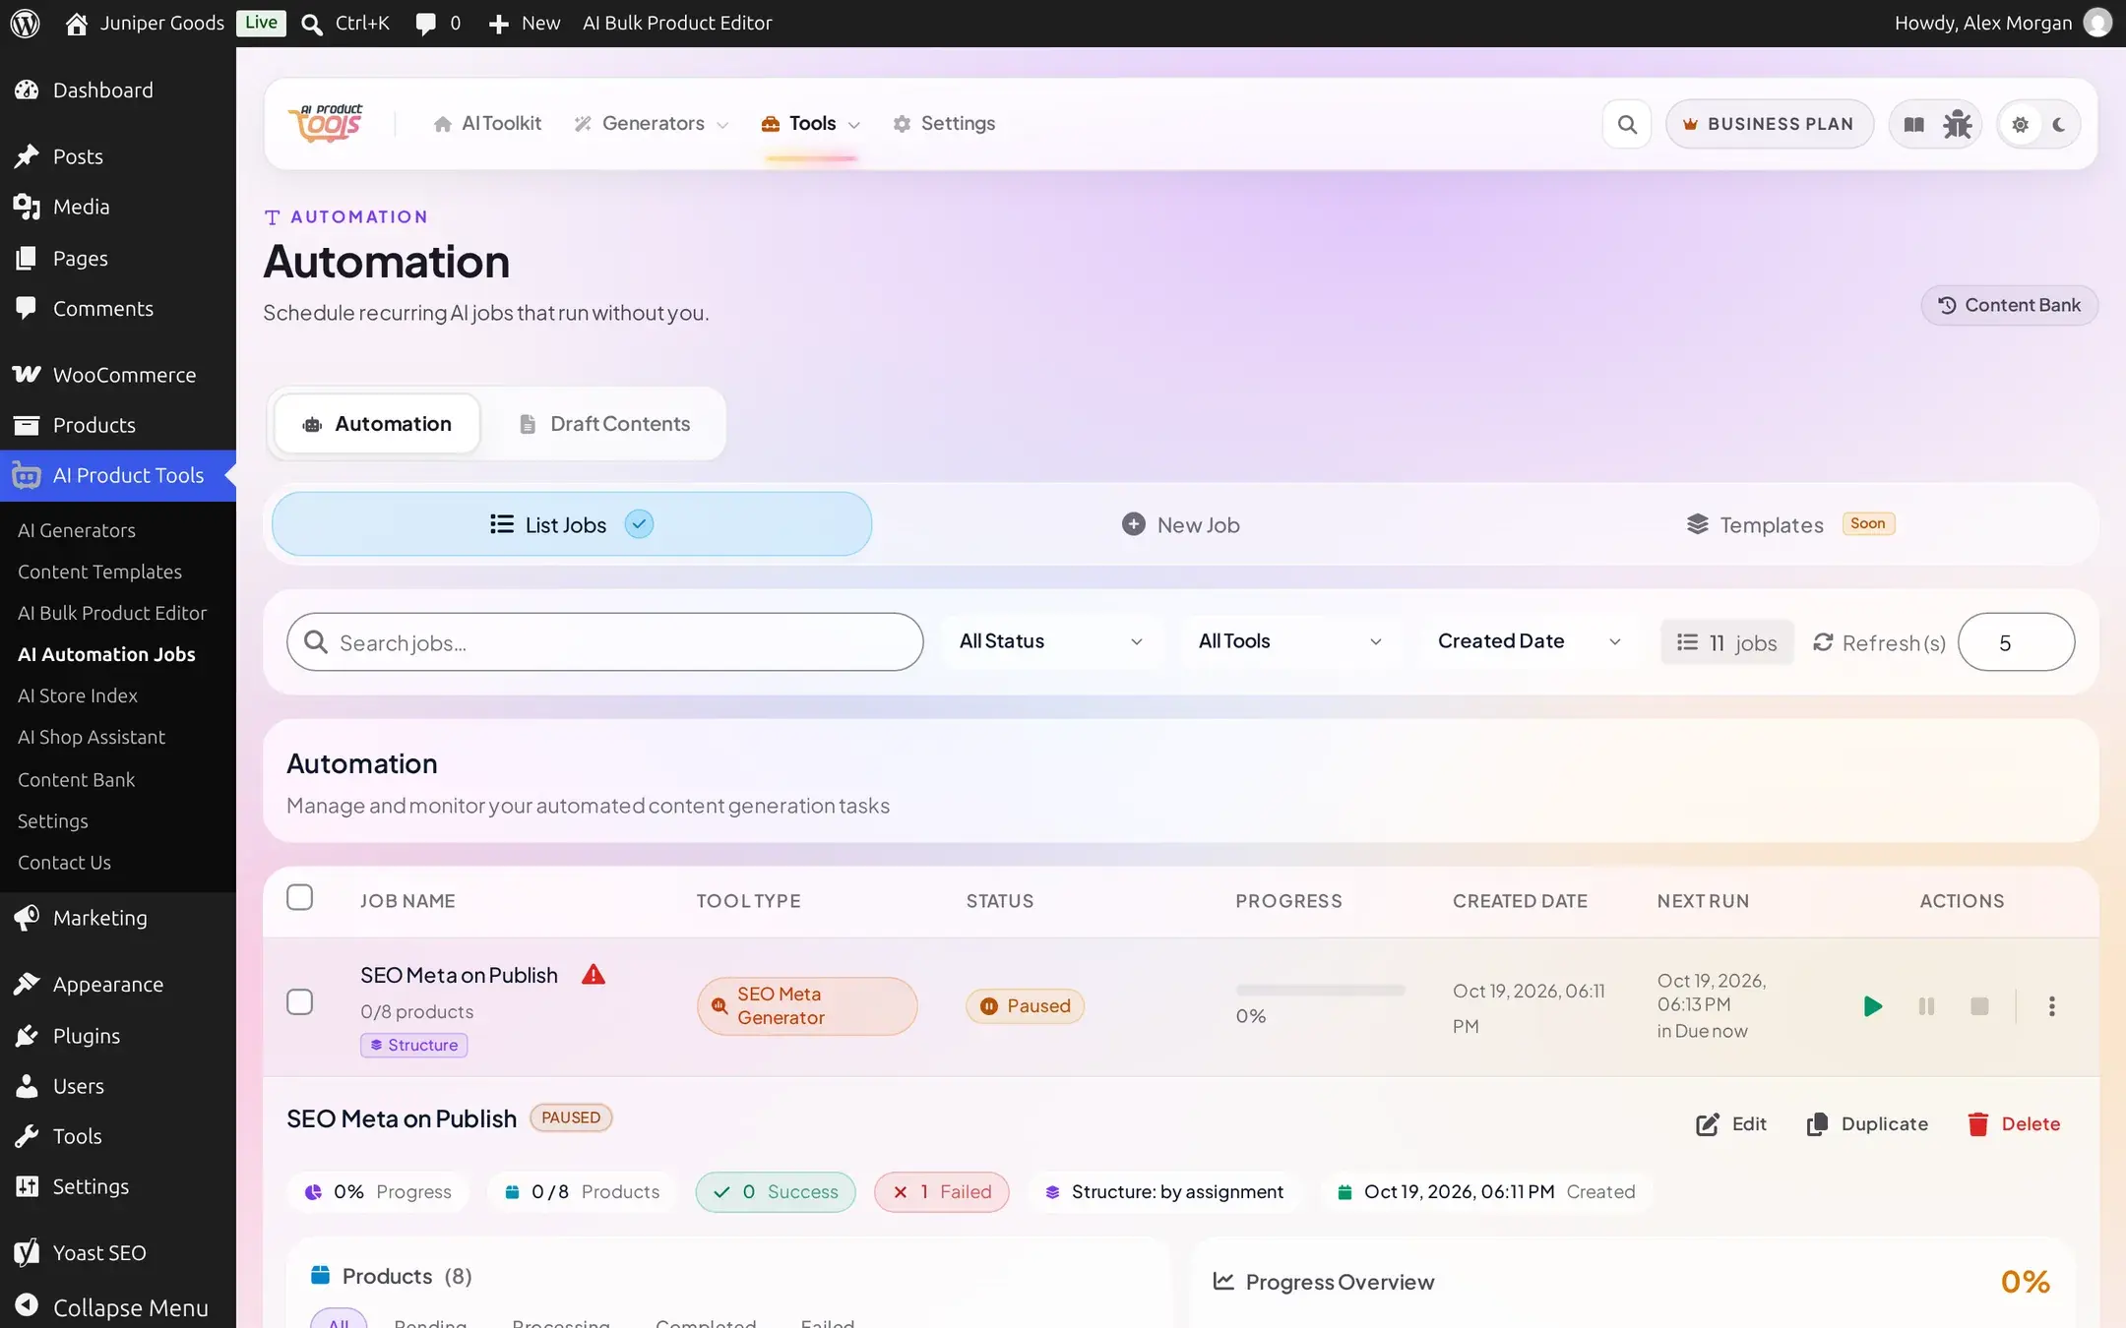Check the SEO Meta on Publish row checkbox
2126x1328 pixels.
pos(299,1002)
